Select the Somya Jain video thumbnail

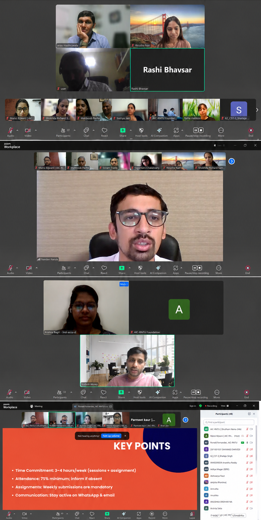tap(129, 110)
